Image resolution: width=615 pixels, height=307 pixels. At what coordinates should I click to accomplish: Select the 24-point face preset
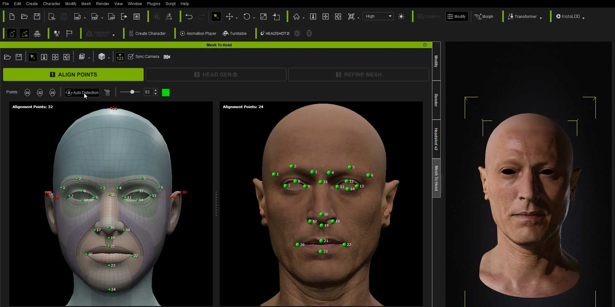tap(28, 93)
